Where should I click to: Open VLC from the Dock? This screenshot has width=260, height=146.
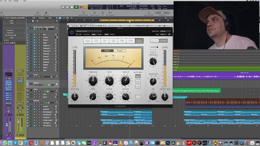tap(121, 143)
